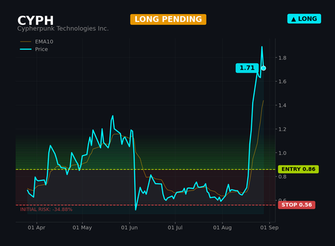Click the cyan Price line swatch in legend

pos(25,49)
